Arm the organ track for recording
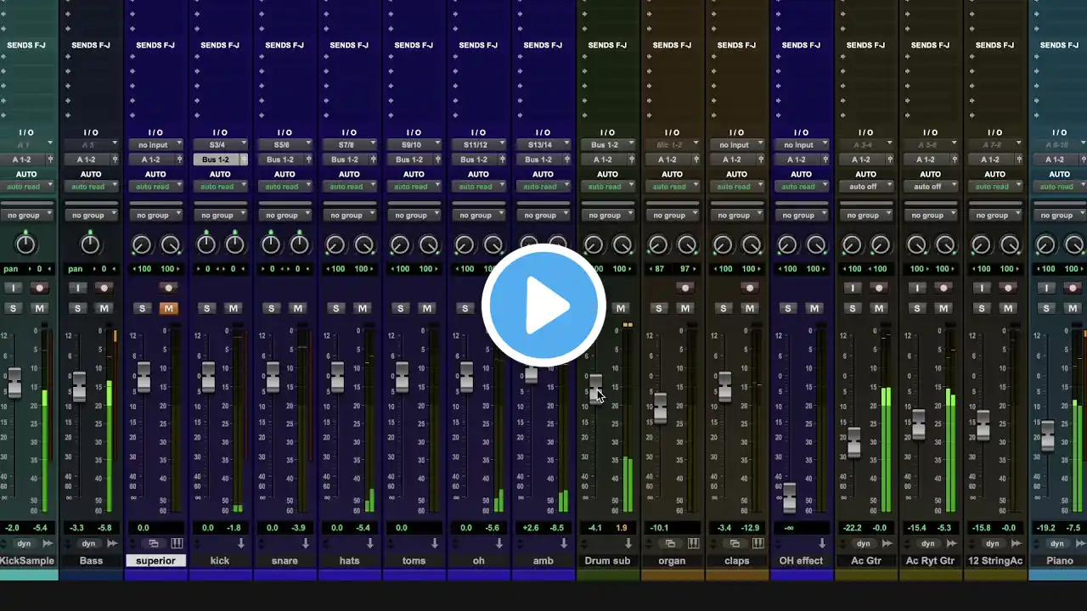The image size is (1087, 611). [684, 288]
